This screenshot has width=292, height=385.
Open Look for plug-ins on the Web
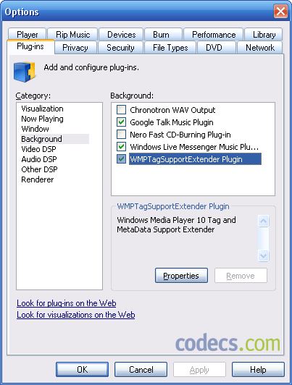click(x=67, y=303)
